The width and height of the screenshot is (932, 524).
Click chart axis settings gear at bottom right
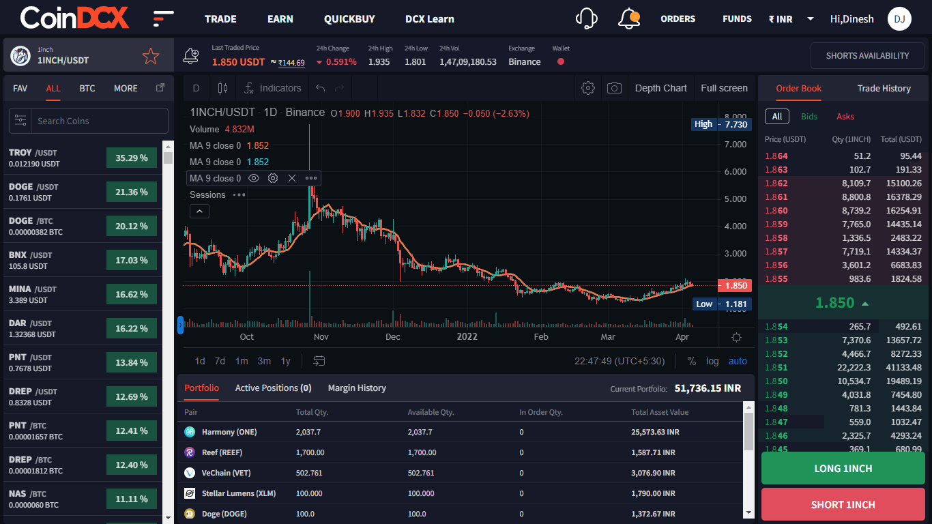[x=736, y=337]
